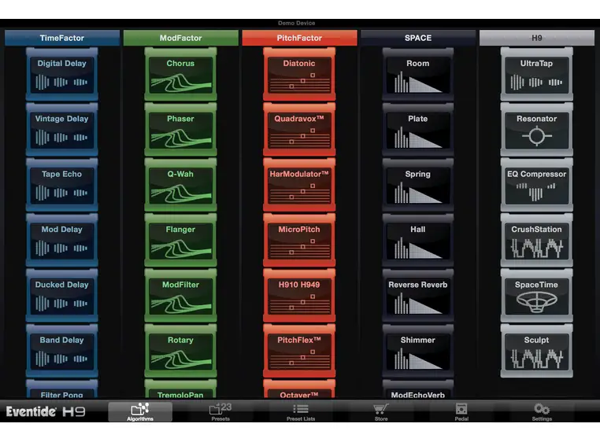Click the TimeFactor column header

coord(62,38)
